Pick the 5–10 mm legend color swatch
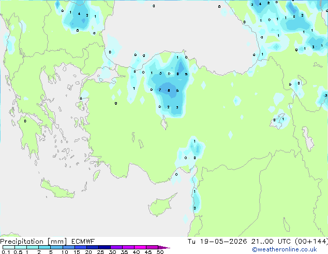The width and height of the screenshot is (328, 254). coord(56,247)
